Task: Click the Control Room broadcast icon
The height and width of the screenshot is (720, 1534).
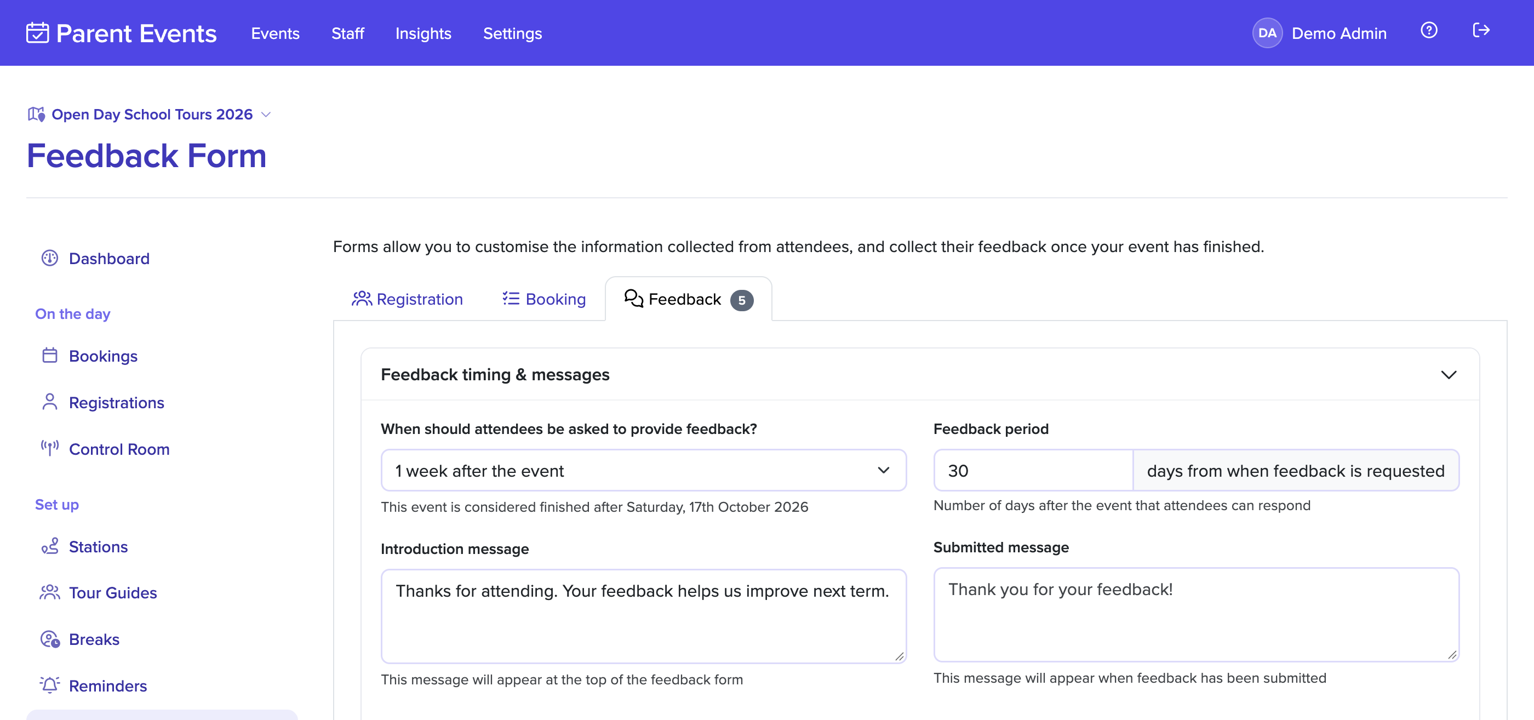Action: [49, 448]
